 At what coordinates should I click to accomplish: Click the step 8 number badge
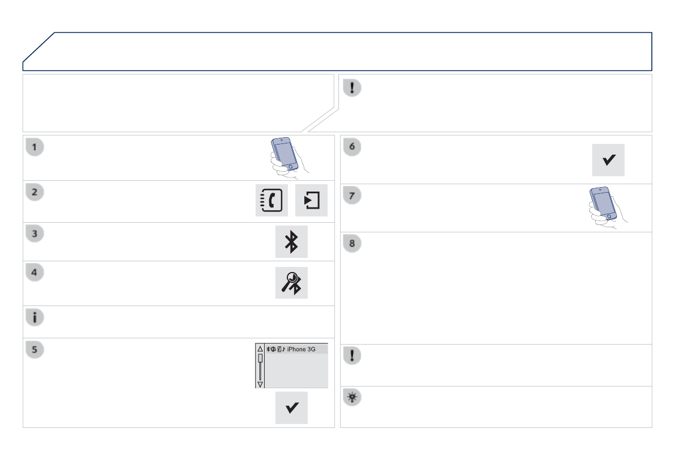point(353,243)
